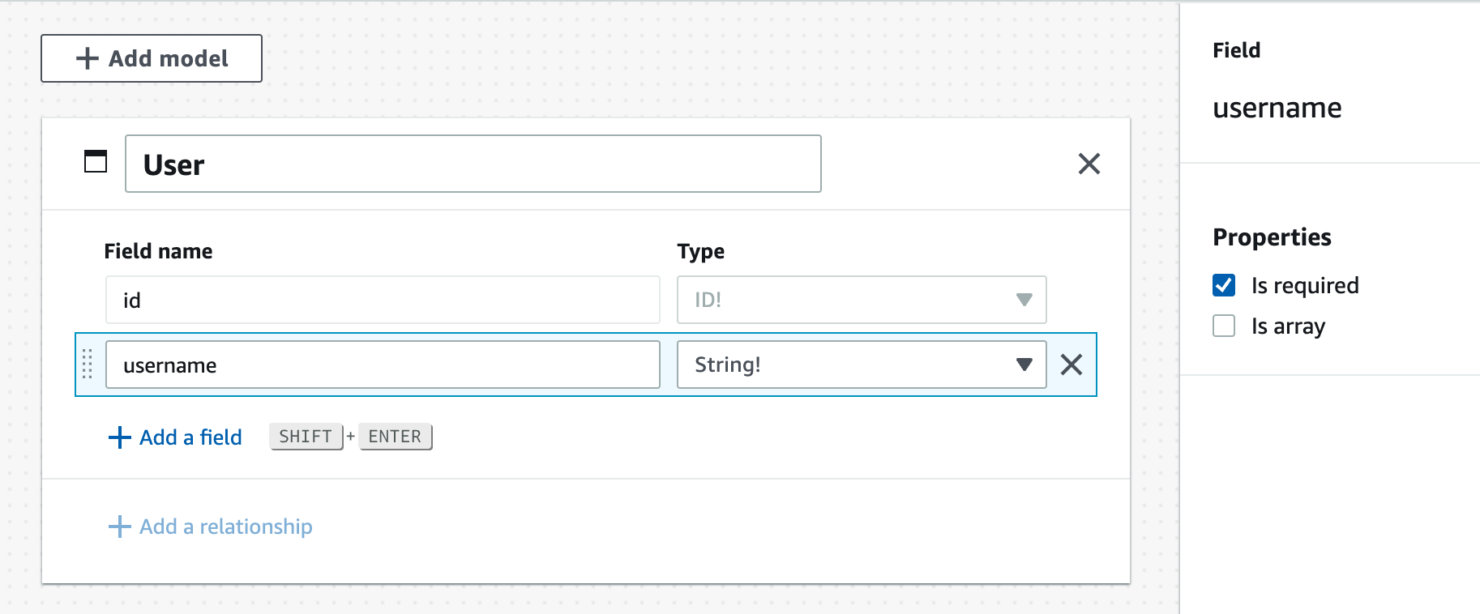
Task: Click the plus icon next to Add a relationship
Action: 120,527
